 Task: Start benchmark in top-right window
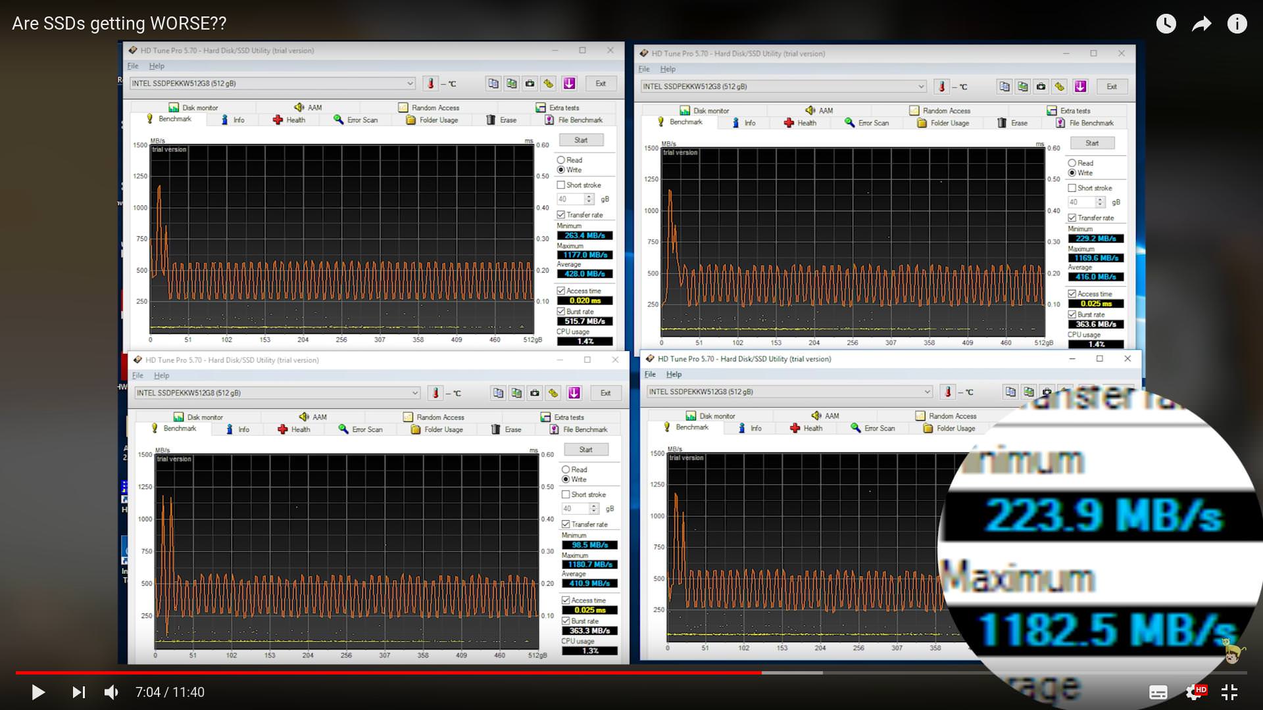pos(1092,143)
